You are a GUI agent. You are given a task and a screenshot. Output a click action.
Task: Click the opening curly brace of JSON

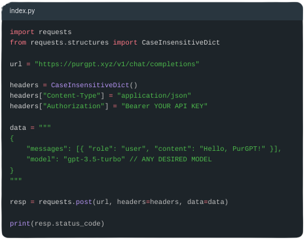tap(12, 138)
